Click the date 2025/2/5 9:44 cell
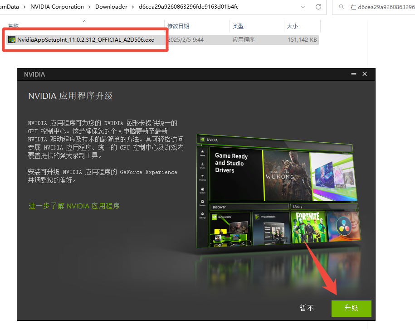The image size is (415, 329). (x=186, y=40)
